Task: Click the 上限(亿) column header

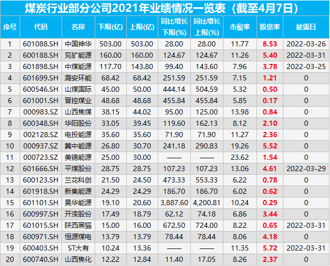Action: [x=142, y=27]
